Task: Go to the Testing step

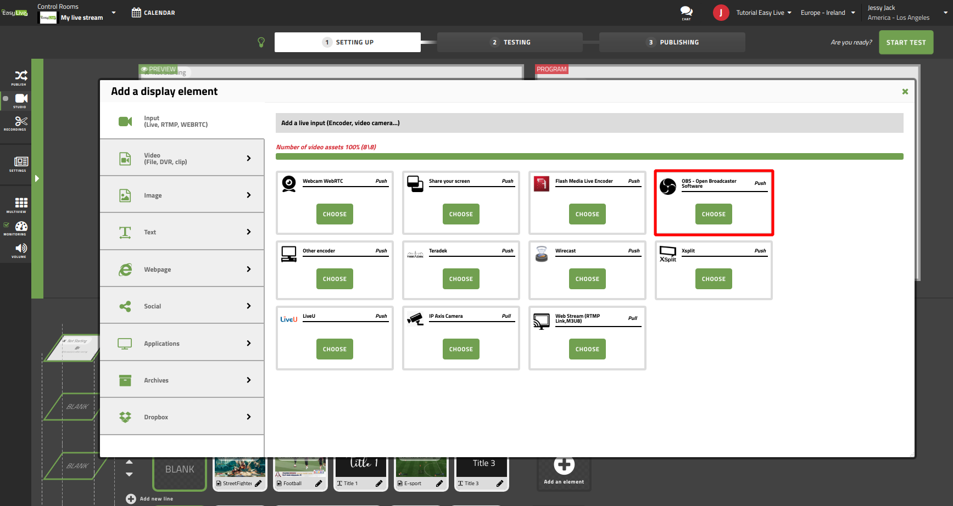Action: point(510,42)
